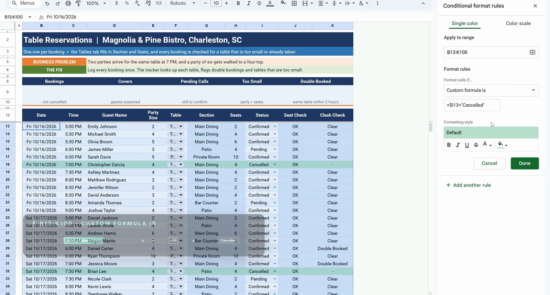Select column D header
Screen dimensions: 550x295
click(x=114, y=25)
